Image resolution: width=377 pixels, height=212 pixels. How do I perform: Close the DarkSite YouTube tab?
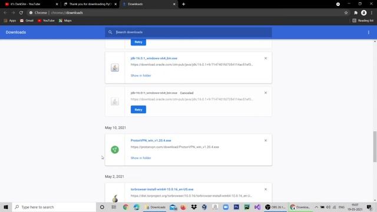[x=57, y=4]
